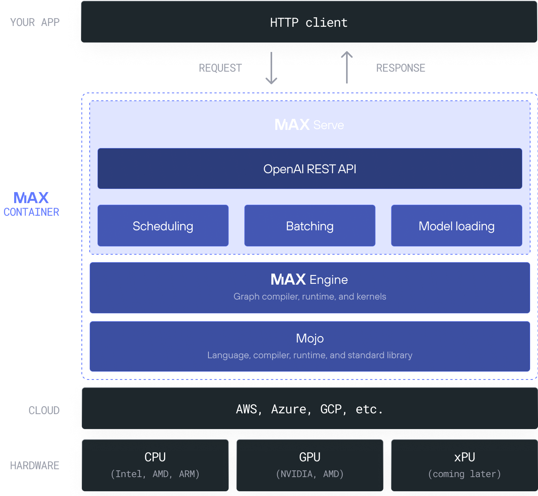Click the HARDWARE label
Image resolution: width=538 pixels, height=496 pixels.
coord(35,466)
